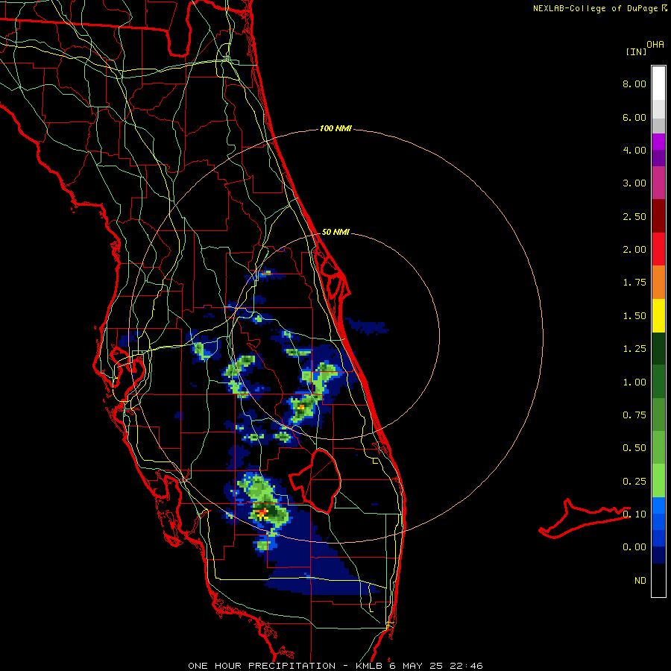Pick the light green swatch beside 0.25
Screen dimensions: 671x671
tap(658, 481)
